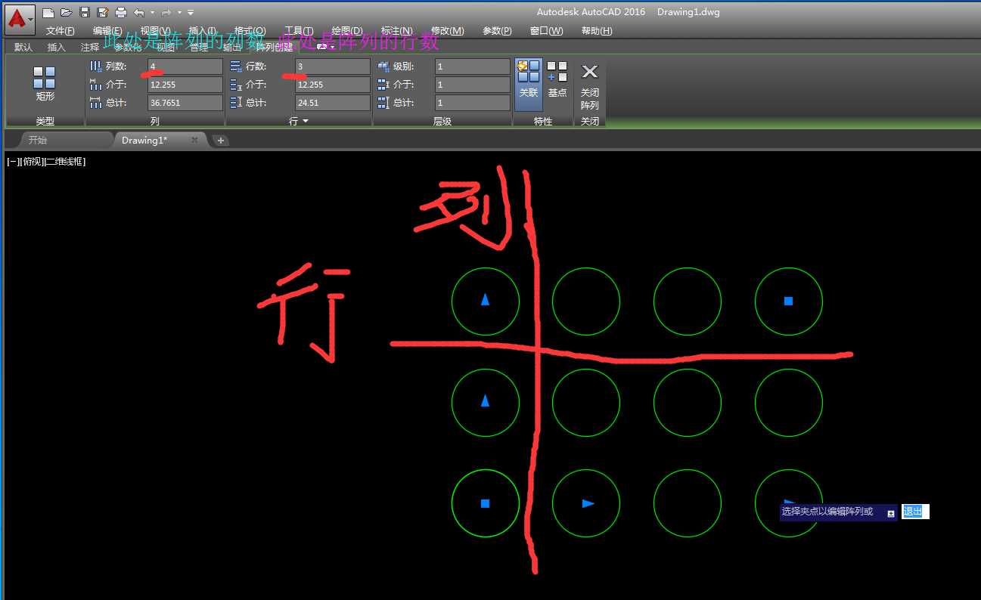Edit the level 介于 field
The image size is (981, 600).
coord(473,85)
